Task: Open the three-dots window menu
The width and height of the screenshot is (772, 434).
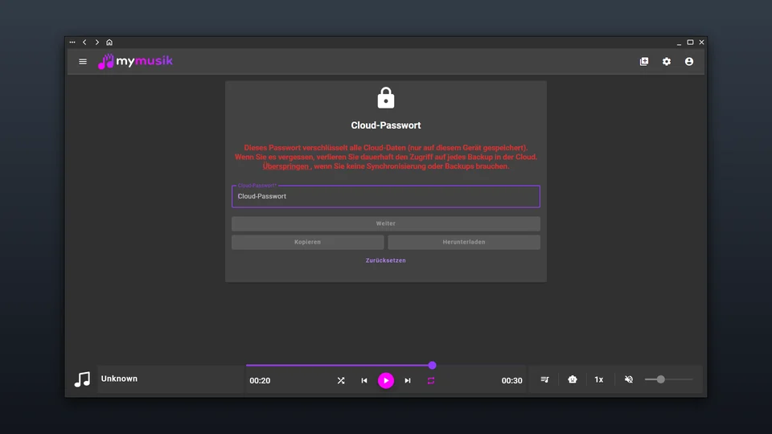Action: tap(72, 43)
